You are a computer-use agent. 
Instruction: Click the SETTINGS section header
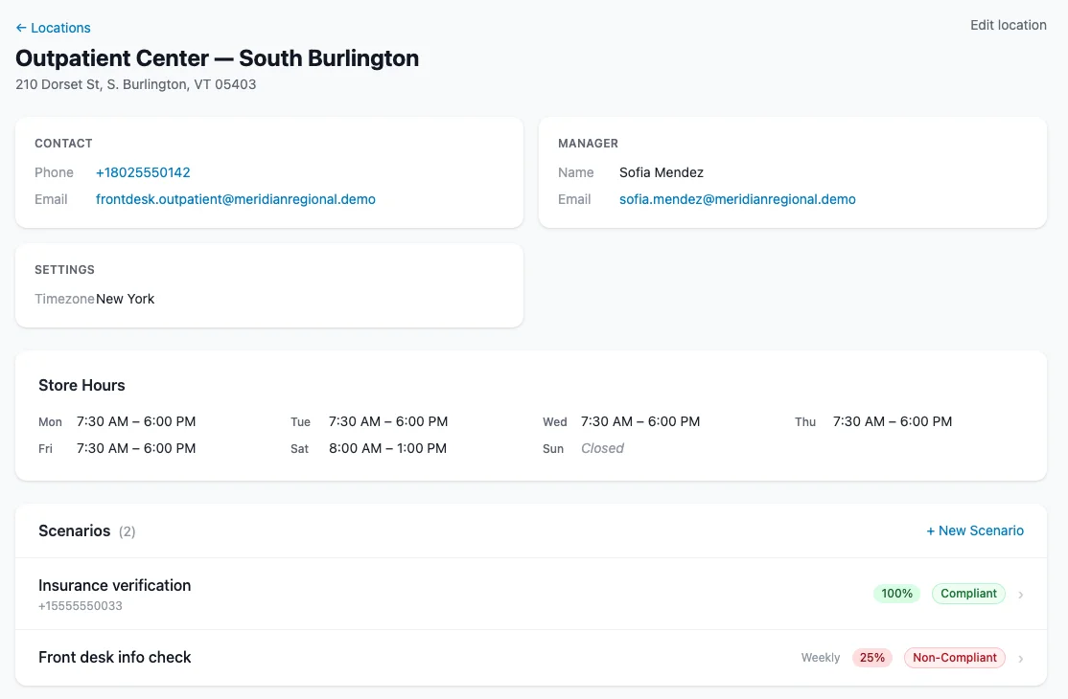click(64, 270)
